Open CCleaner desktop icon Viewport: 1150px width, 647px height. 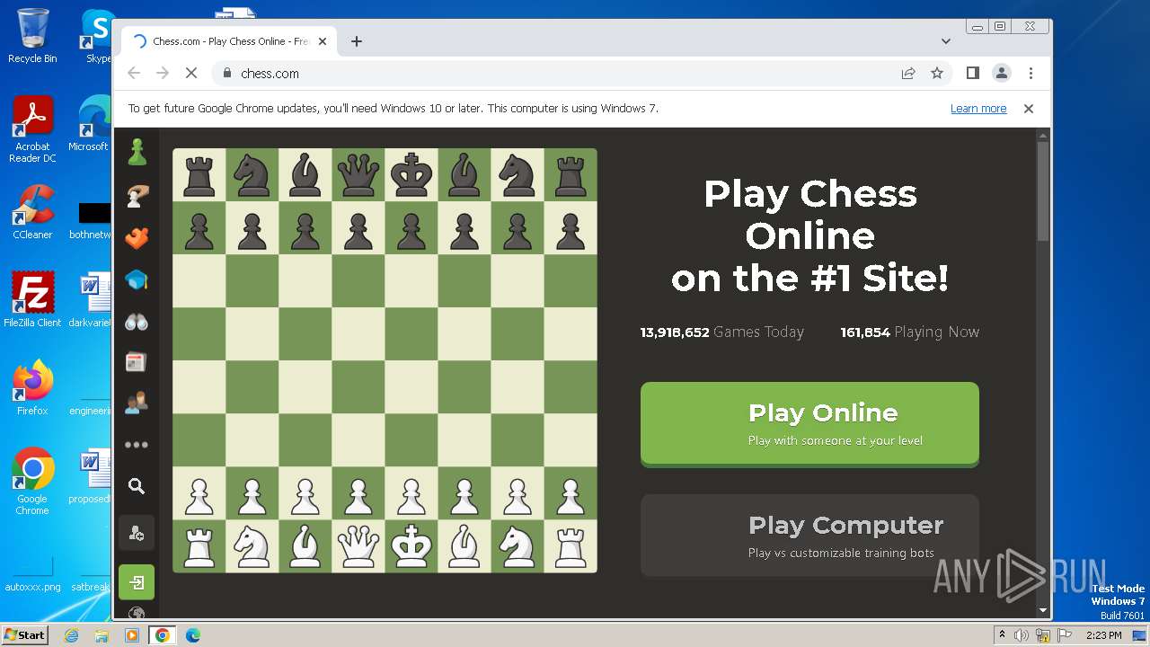[32, 212]
